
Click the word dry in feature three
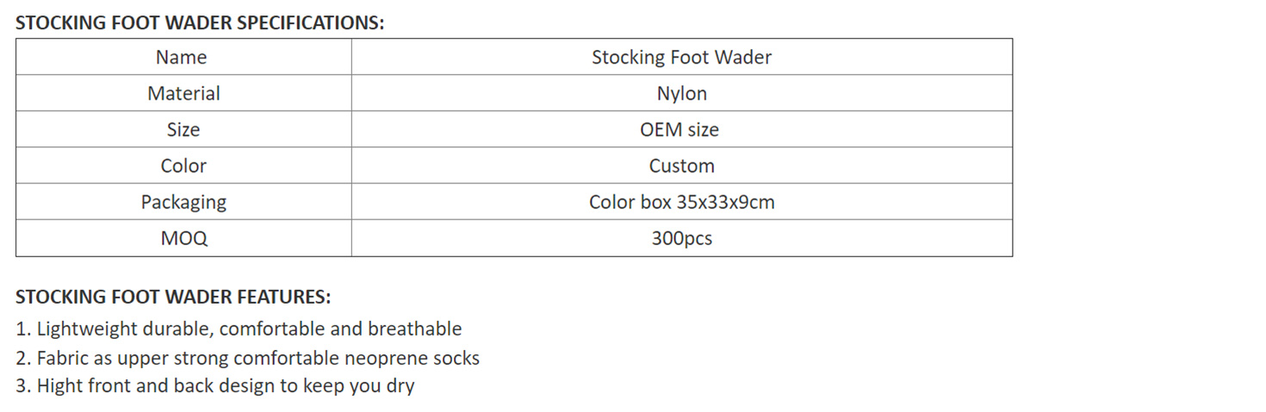pos(400,386)
